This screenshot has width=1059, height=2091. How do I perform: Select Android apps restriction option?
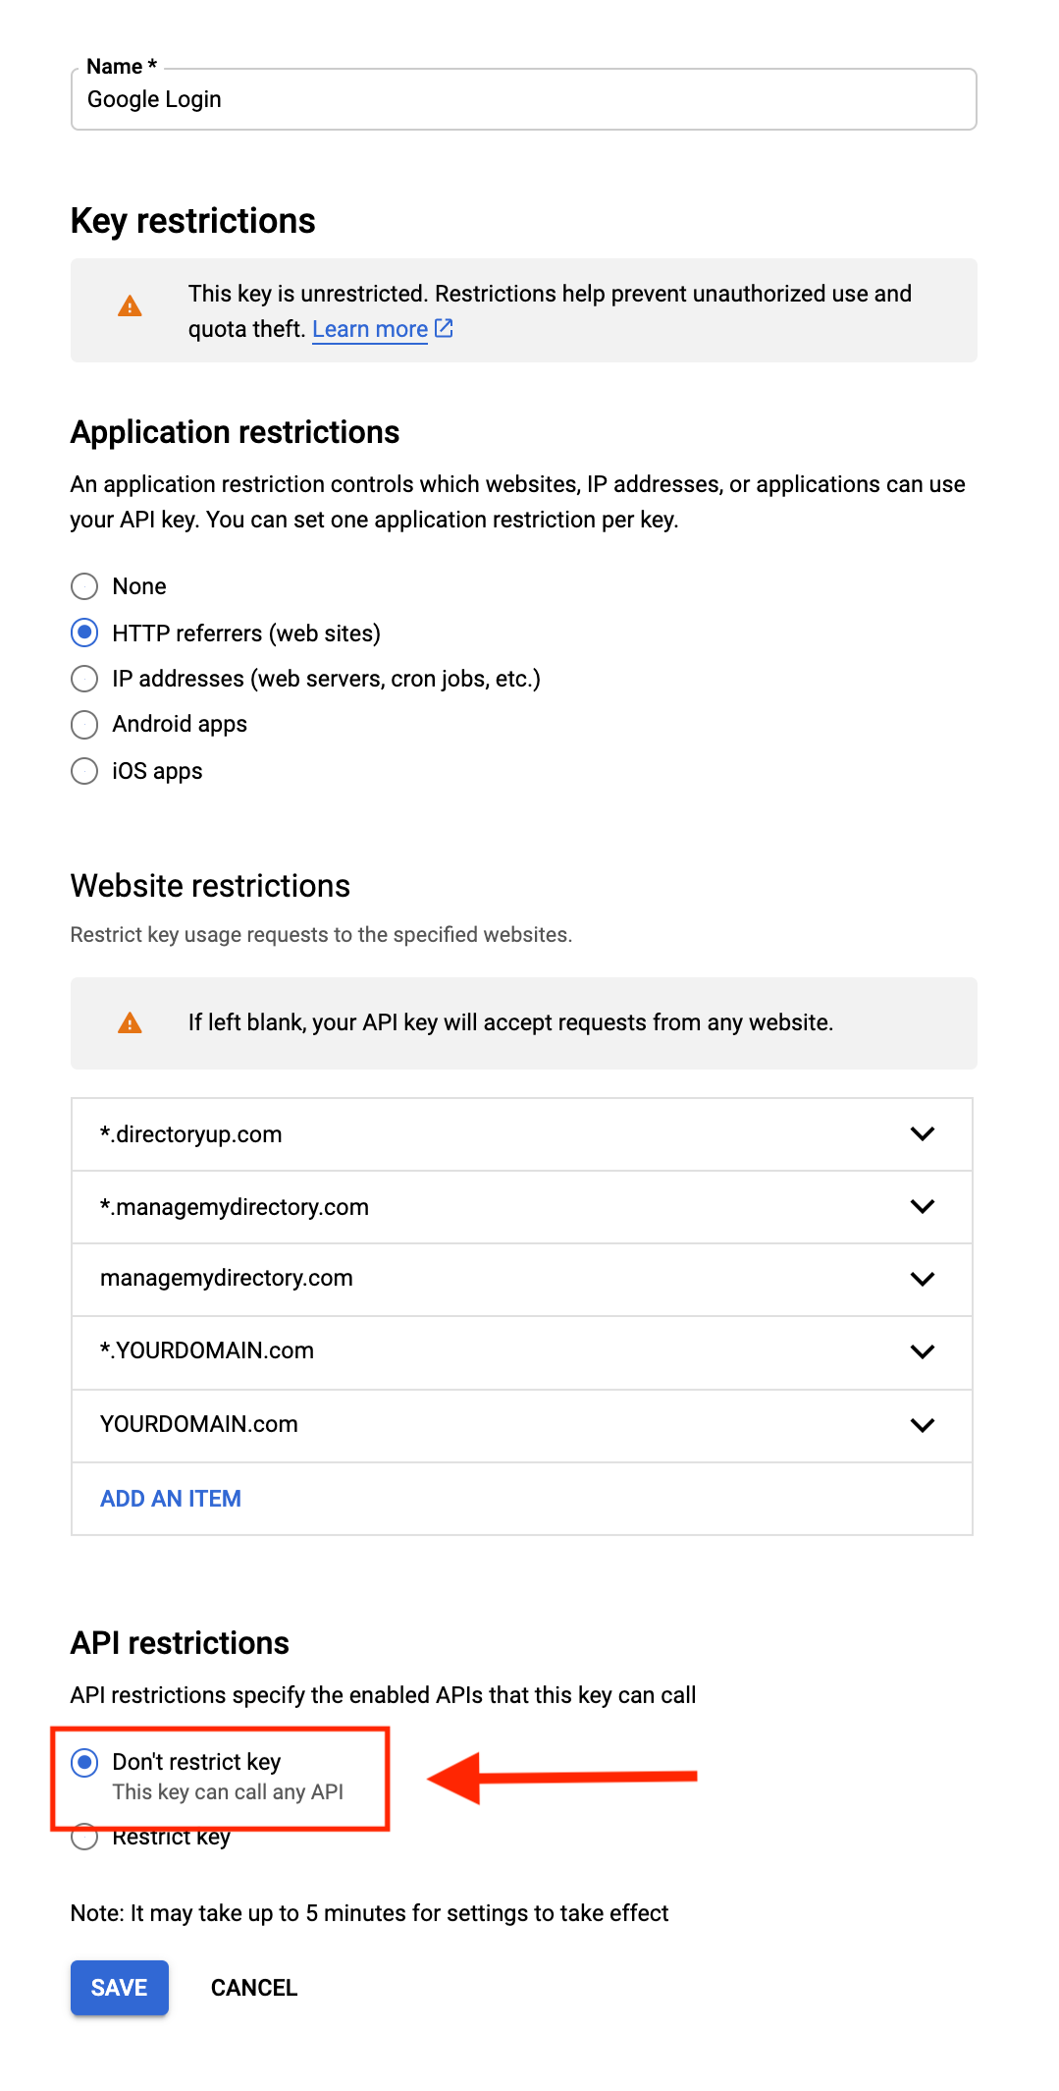(x=84, y=725)
